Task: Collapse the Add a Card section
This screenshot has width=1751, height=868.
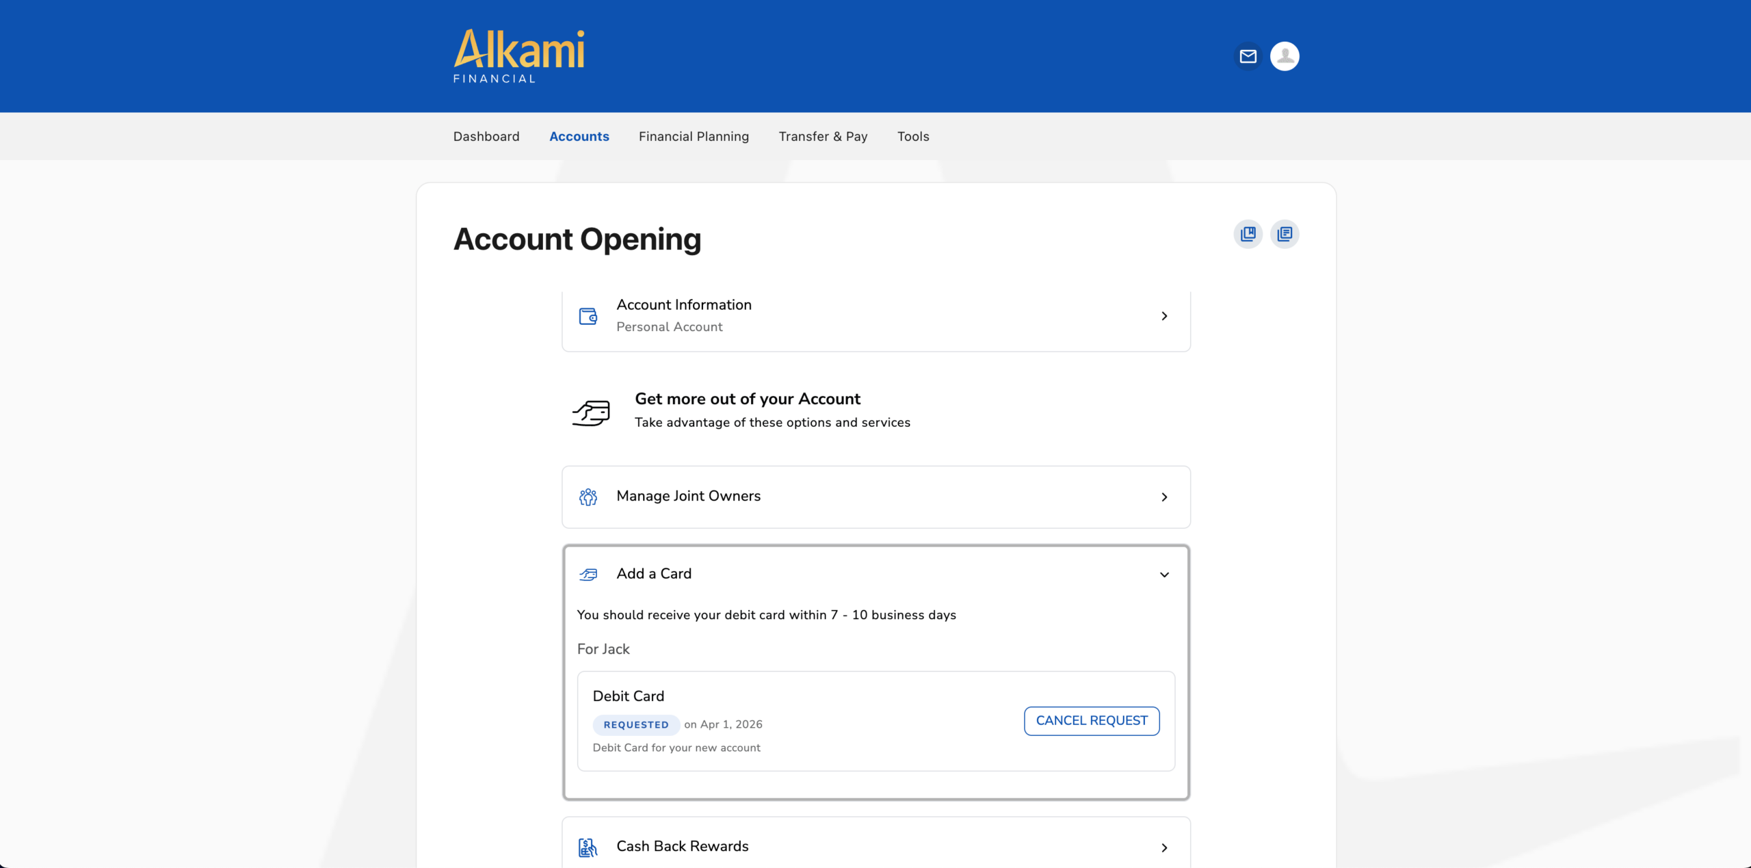Action: coord(1165,575)
